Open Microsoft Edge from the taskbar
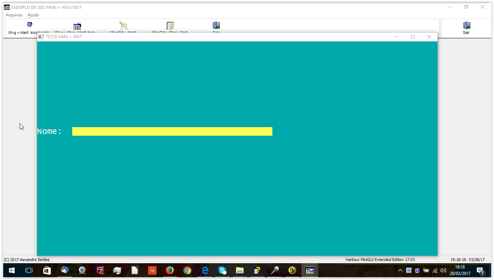 point(205,271)
